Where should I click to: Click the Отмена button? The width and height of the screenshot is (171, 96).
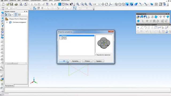pos(87,61)
